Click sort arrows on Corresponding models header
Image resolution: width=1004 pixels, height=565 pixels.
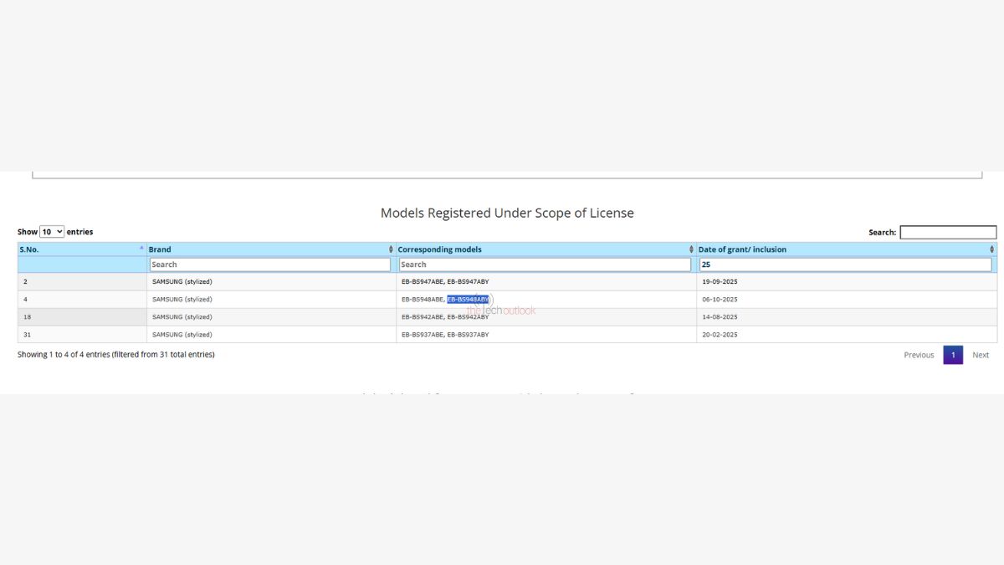pyautogui.click(x=690, y=249)
